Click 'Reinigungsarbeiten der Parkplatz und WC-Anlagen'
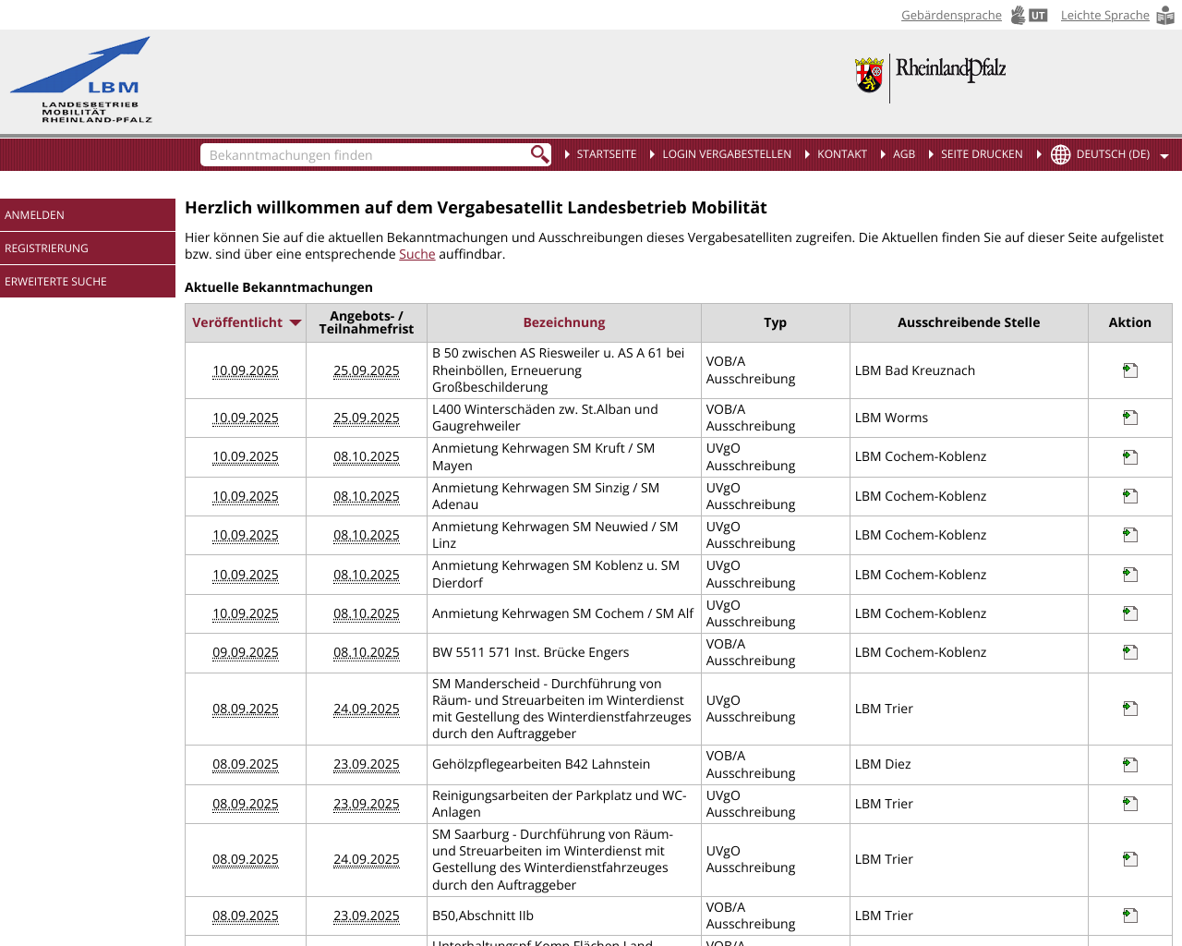Screen dimensions: 1182x946 tap(559, 804)
